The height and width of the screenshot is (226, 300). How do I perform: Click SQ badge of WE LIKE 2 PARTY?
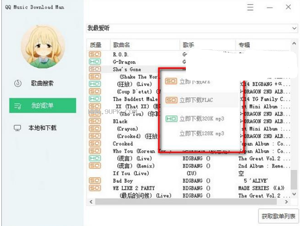(x=95, y=188)
